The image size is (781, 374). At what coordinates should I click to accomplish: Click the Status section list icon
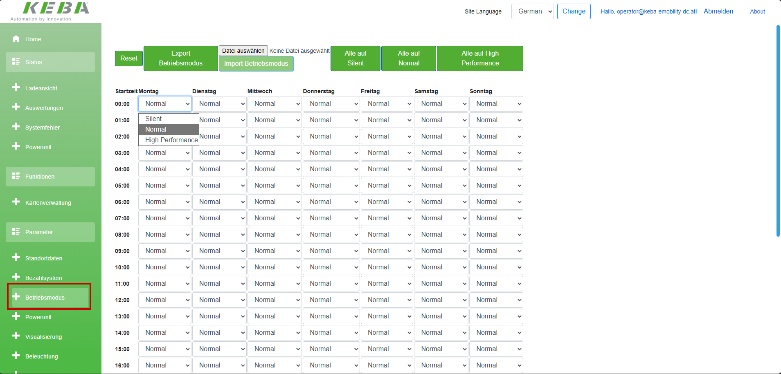point(16,61)
